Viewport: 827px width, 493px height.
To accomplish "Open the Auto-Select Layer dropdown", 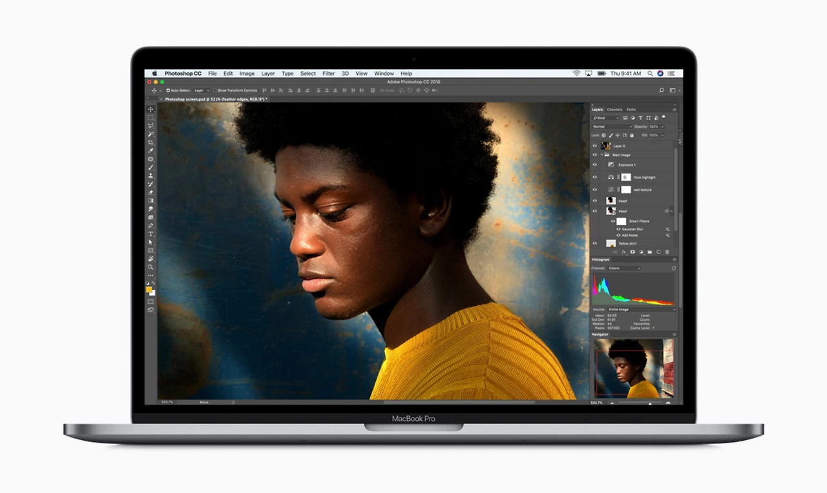I will tap(201, 90).
